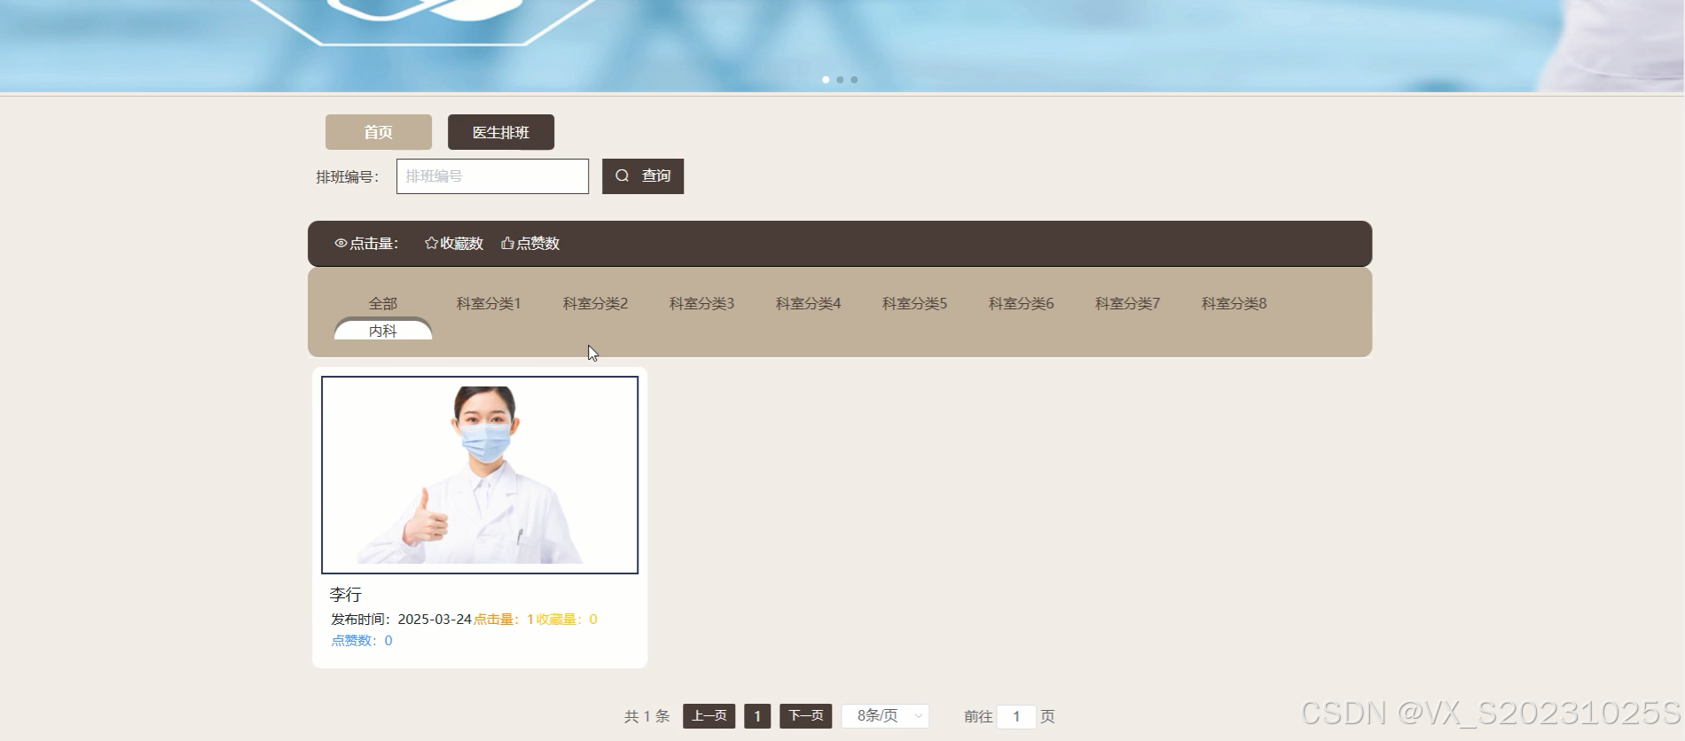Click the 点击量: 1 text on card
This screenshot has height=741, width=1685.
pos(503,620)
